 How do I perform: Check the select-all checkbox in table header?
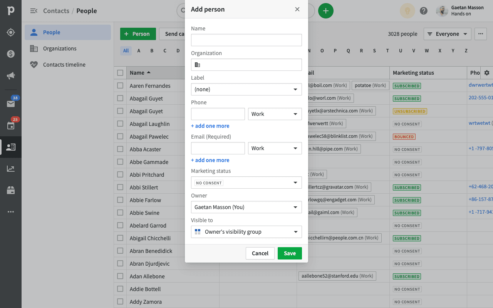pos(120,73)
